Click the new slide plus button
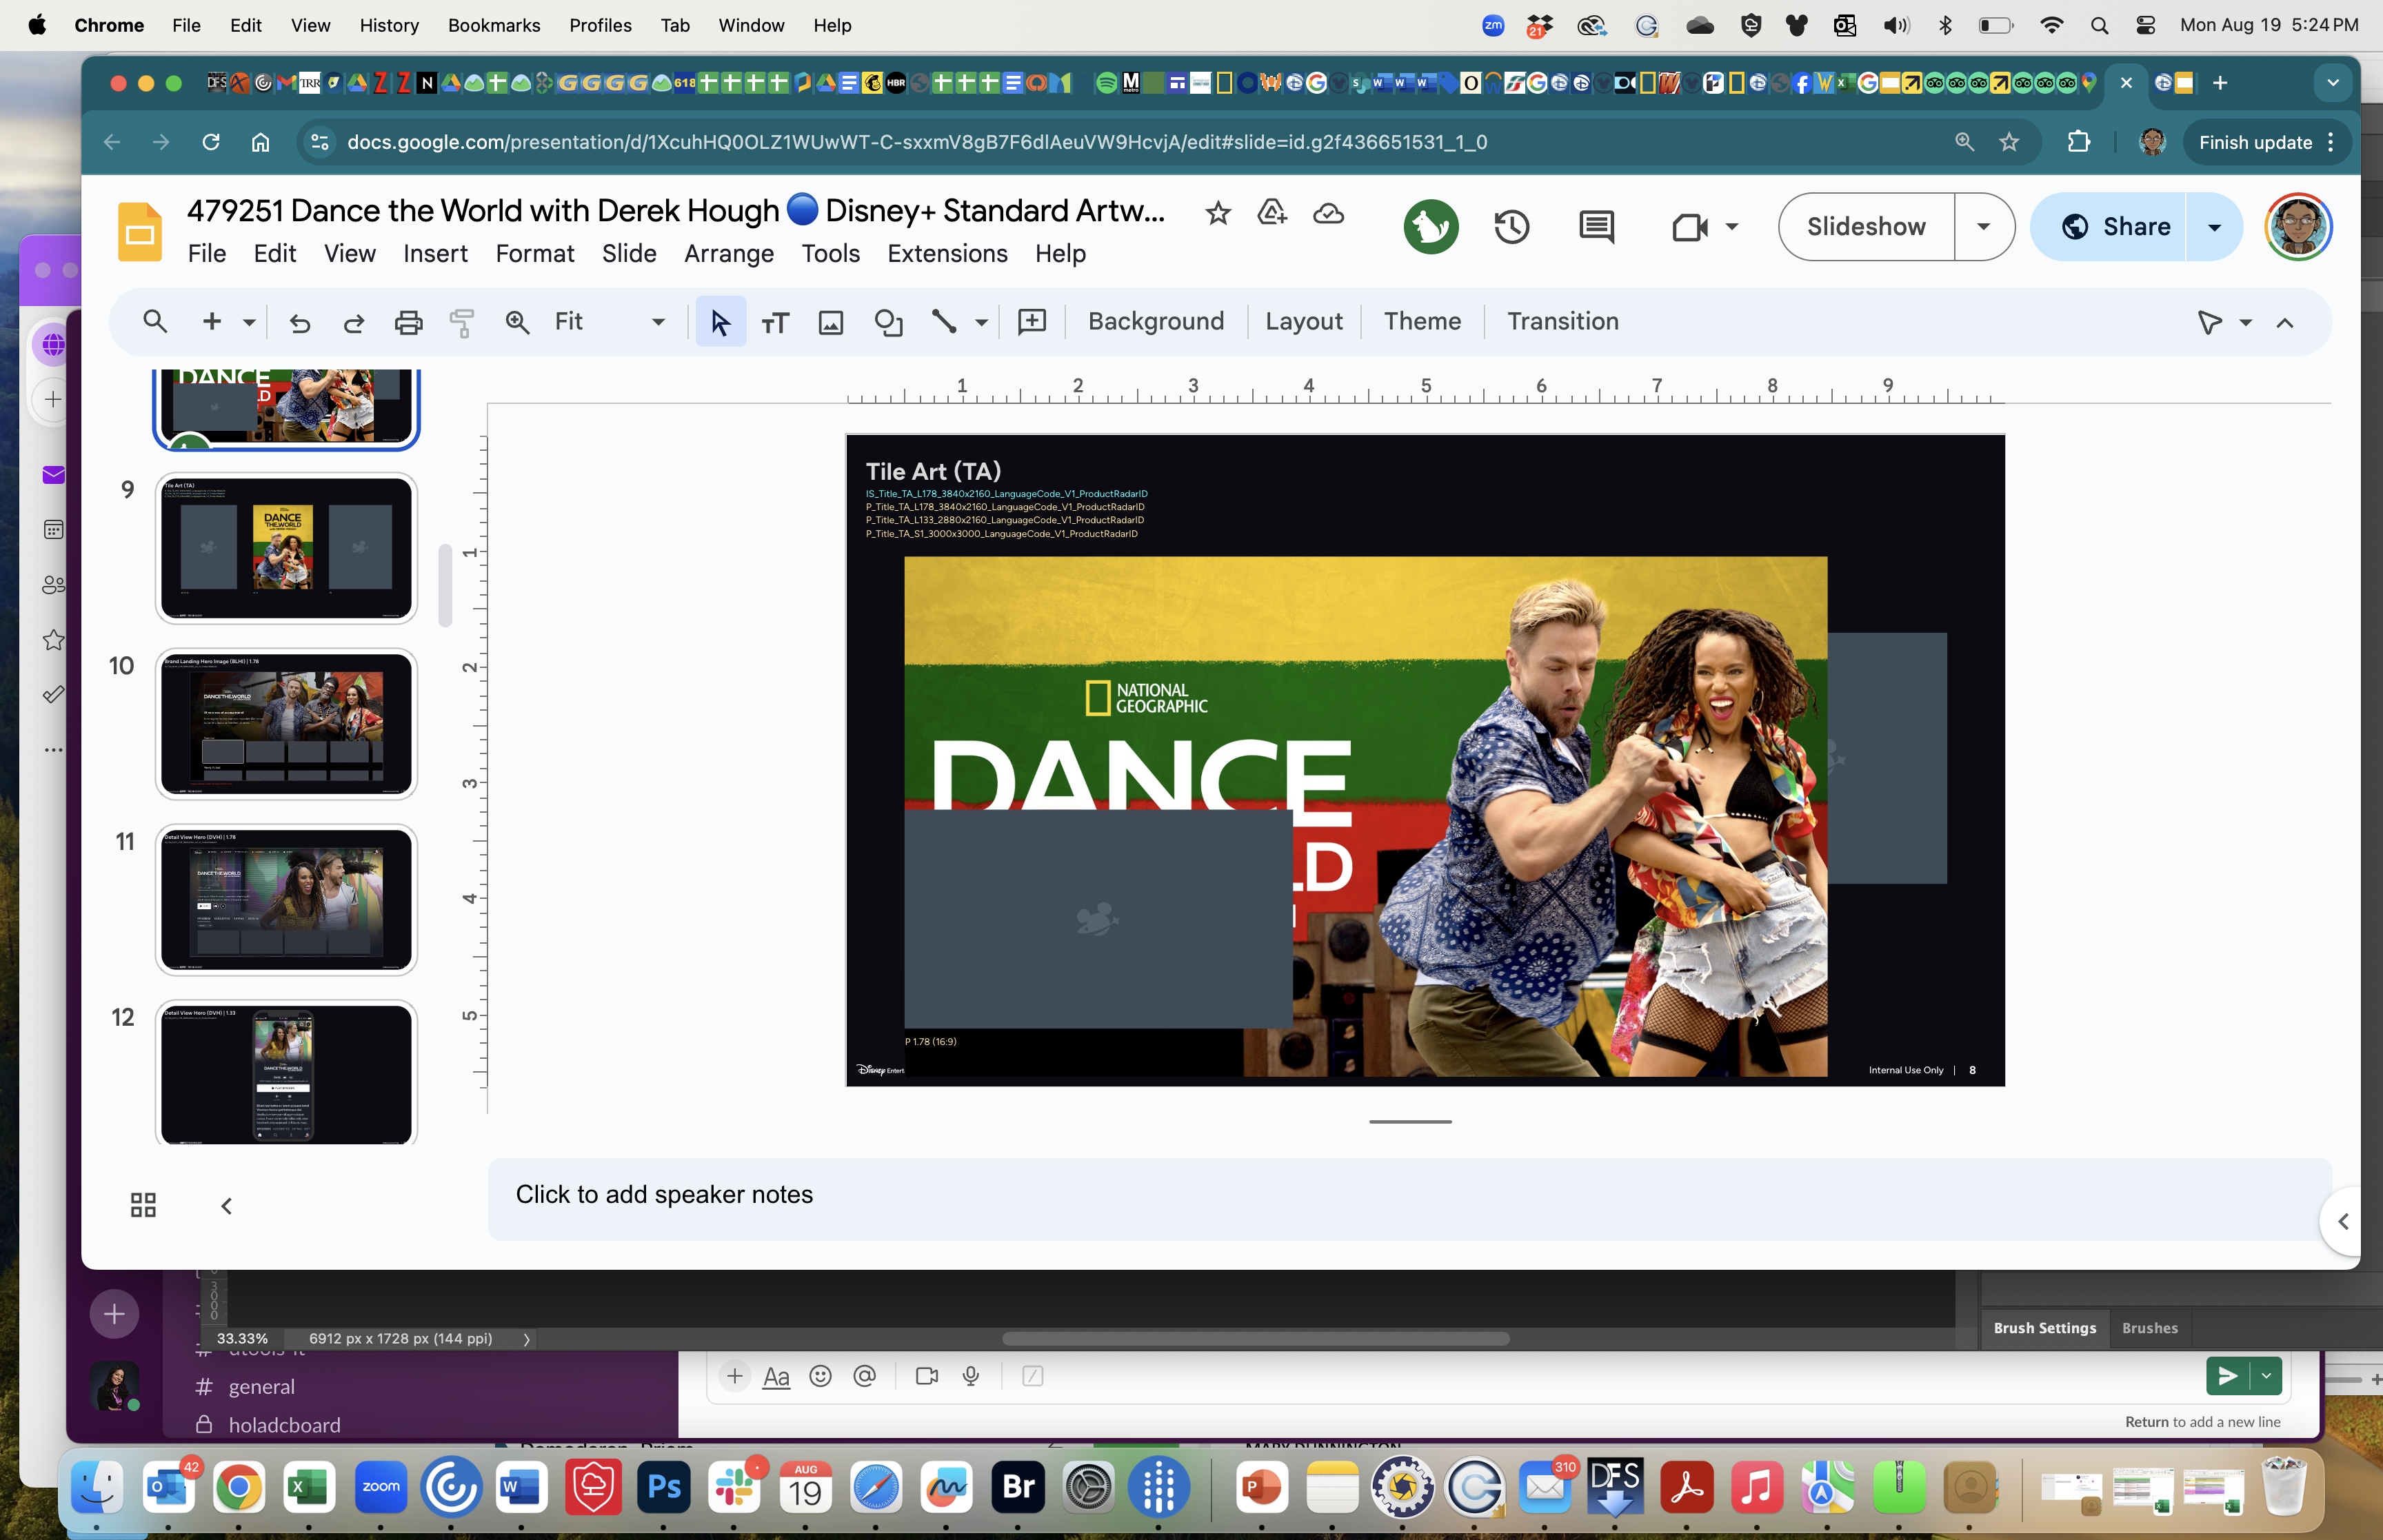 tap(211, 322)
